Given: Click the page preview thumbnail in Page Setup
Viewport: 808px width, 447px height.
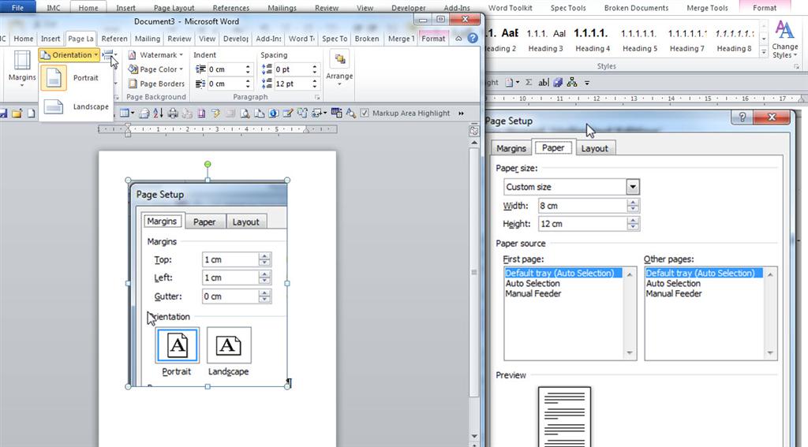Looking at the screenshot, I should [x=564, y=416].
